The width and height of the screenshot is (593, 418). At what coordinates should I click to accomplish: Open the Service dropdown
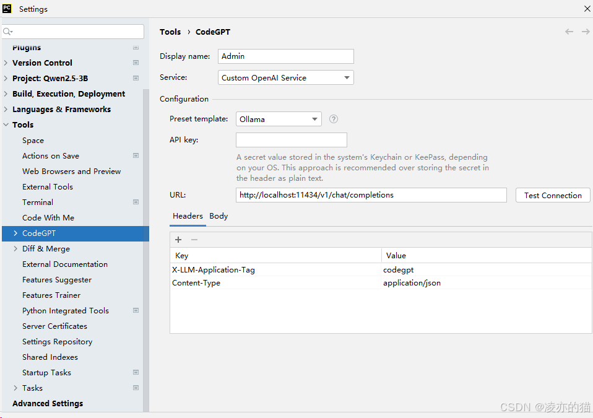tap(285, 77)
